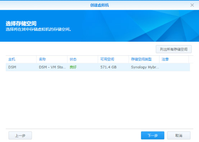Image resolution: width=199 pixels, height=142 pixels.
Task: Select the DSM - VM Sto... storage name
Action: [x=52, y=67]
